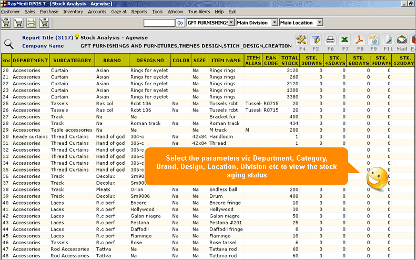The image size is (416, 260).
Task: Click the lightbulb icon beside Report Title
Action: click(77, 37)
